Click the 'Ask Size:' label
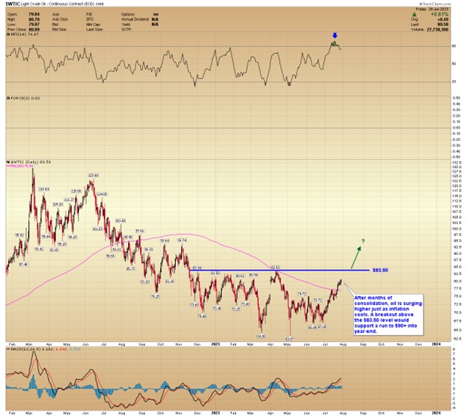Viewport: 467px width, 416px height. (x=60, y=19)
